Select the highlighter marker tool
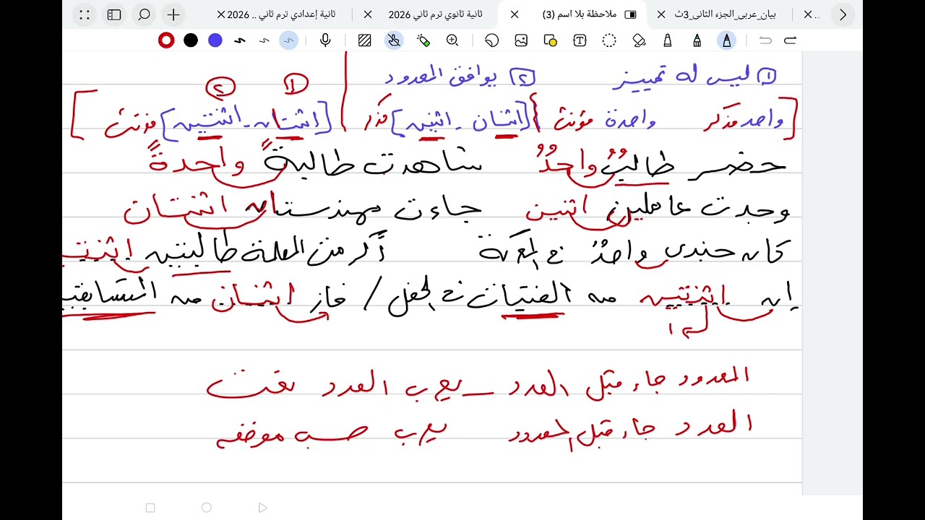Screen dimensions: 925x520 click(x=668, y=40)
